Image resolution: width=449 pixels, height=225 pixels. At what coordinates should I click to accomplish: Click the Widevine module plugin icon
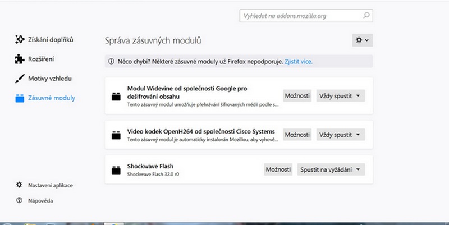[x=116, y=96]
